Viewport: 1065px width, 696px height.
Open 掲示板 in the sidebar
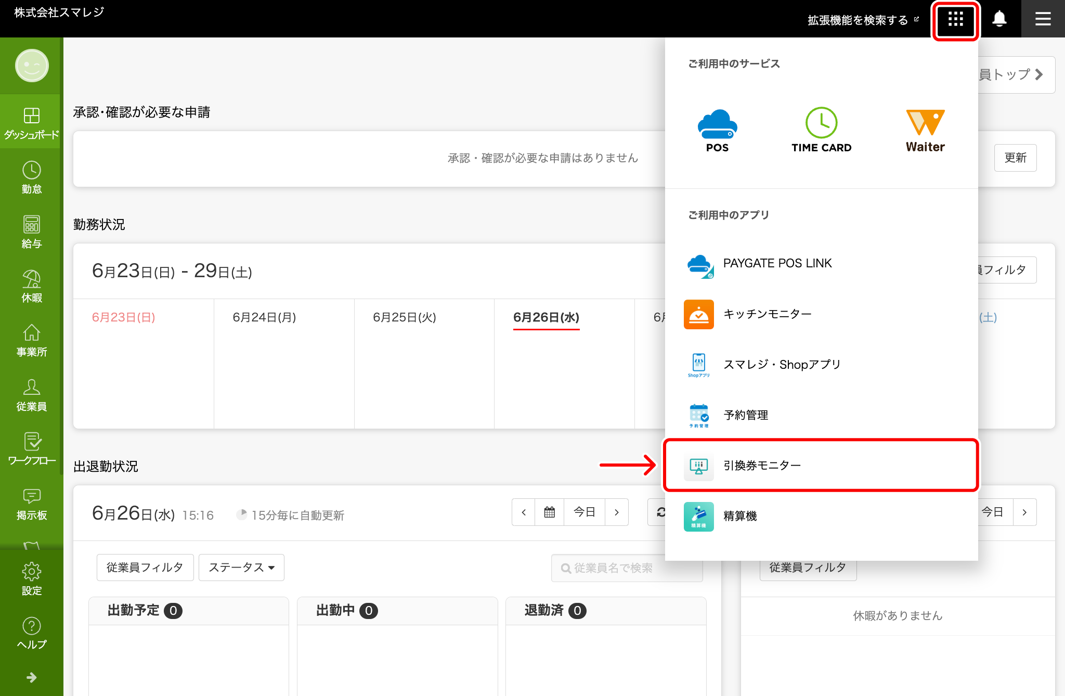click(x=32, y=504)
